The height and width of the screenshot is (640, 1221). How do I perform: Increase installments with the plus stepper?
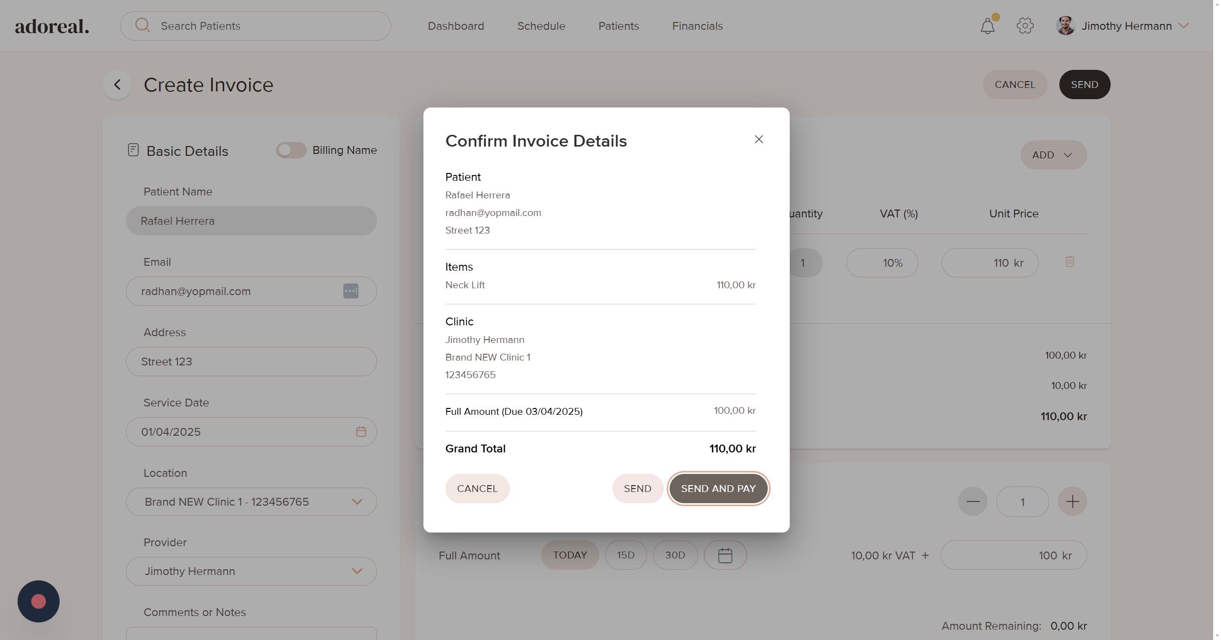point(1072,502)
